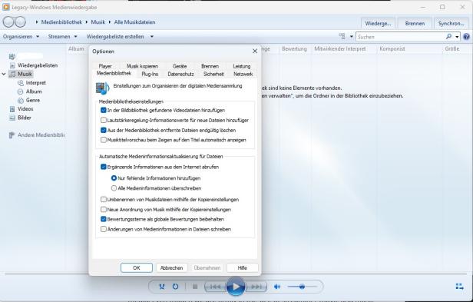
Task: Open Wiedergabelisten in the sidebar
Action: tap(38, 65)
